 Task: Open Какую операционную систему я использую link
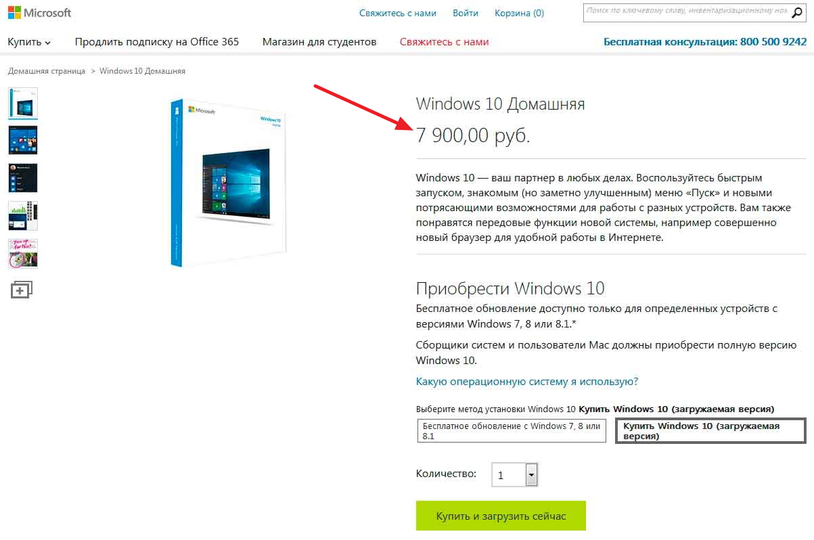point(527,382)
